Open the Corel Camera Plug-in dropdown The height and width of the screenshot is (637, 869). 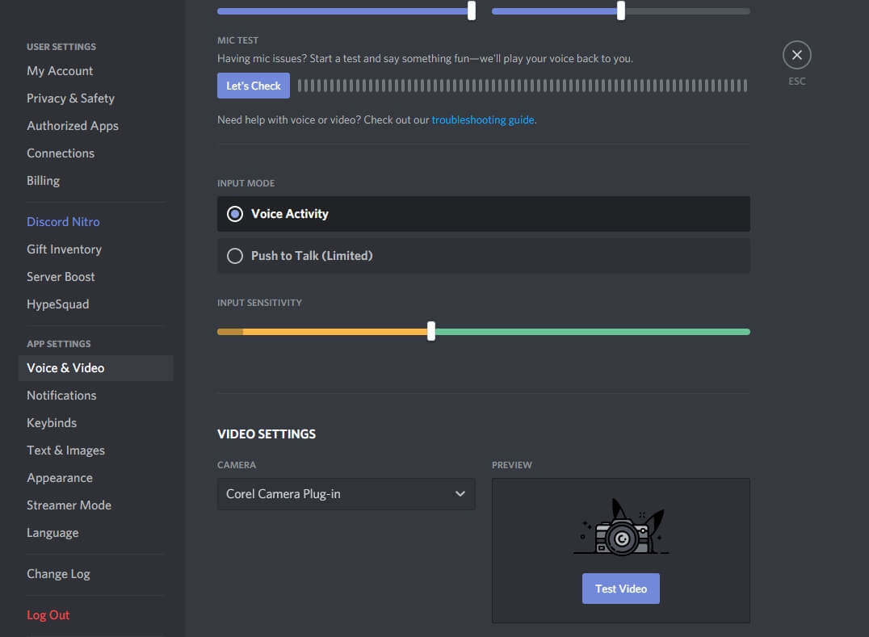coord(346,494)
